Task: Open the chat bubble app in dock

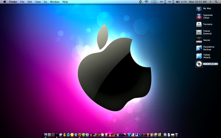Action: coord(61,135)
